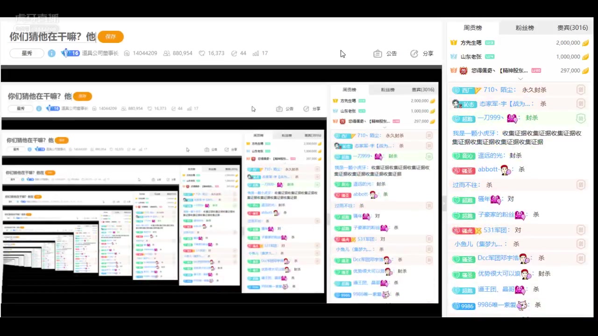
Task: Click the 星秀 category tag
Action: 27,53
